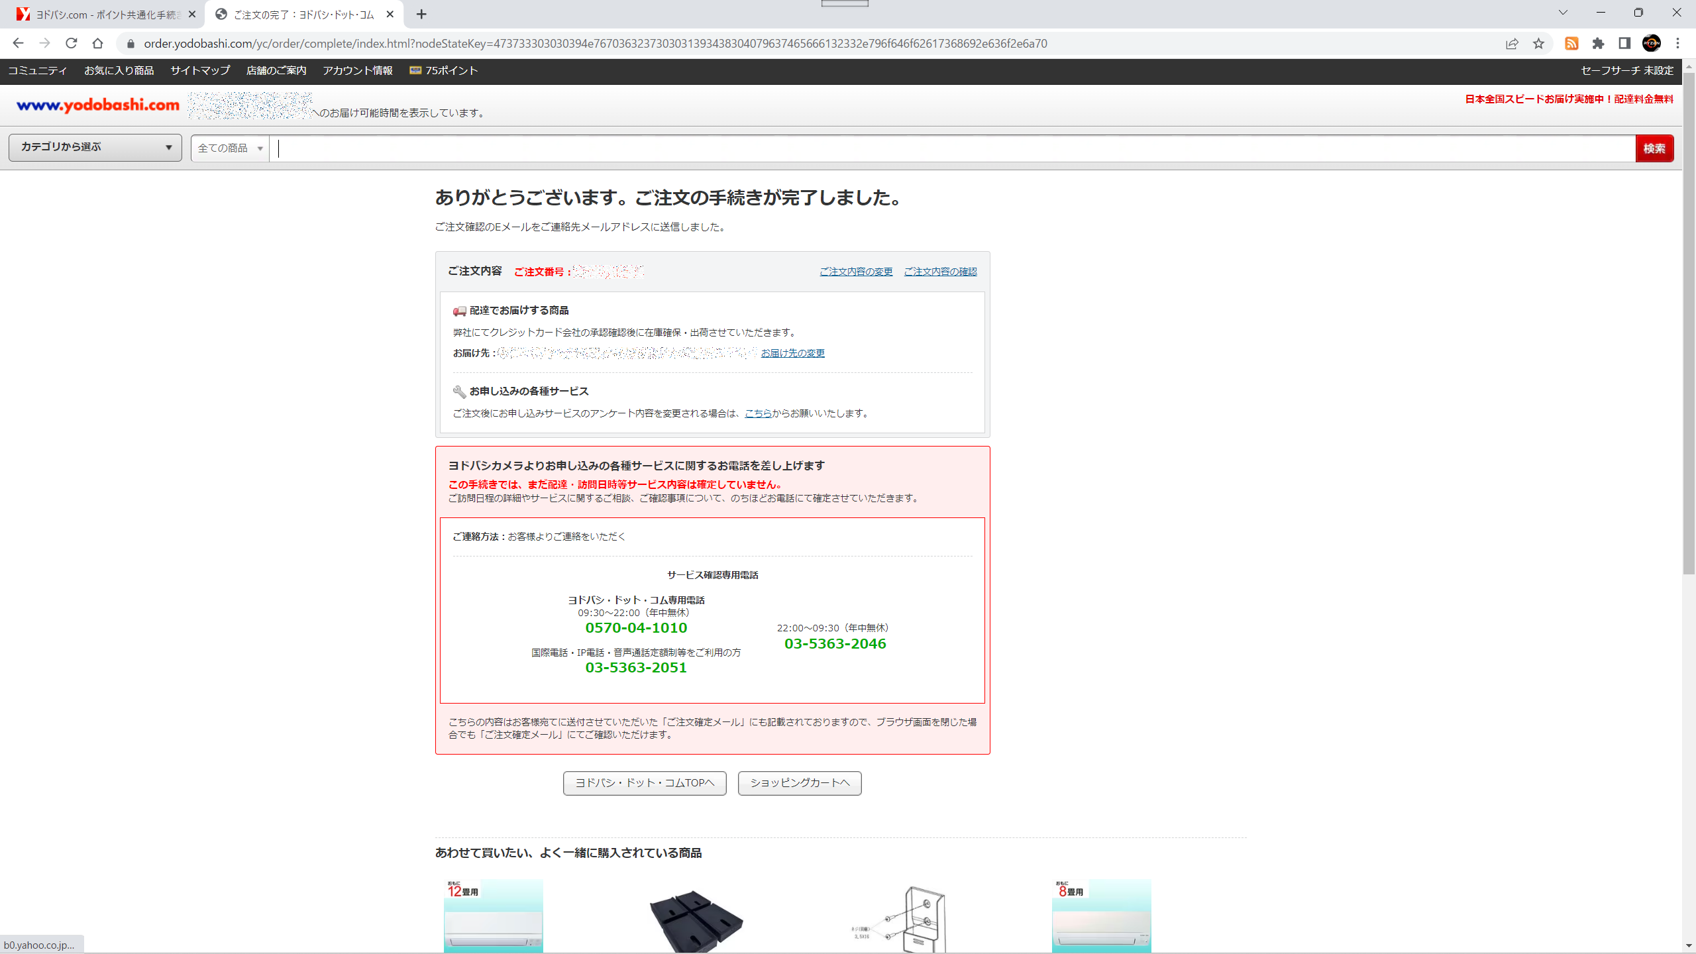The width and height of the screenshot is (1696, 954).
Task: Close the ご注文の完了 tab
Action: (x=390, y=14)
